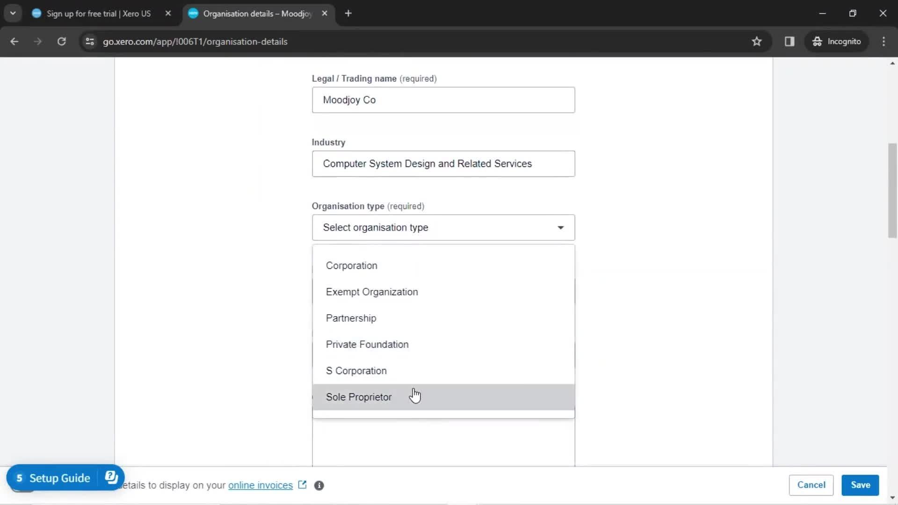Show the info tooltip icon
Image resolution: width=898 pixels, height=505 pixels.
(x=319, y=485)
